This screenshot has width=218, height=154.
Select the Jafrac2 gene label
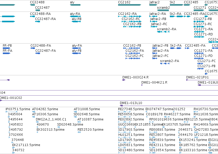(x=154, y=2)
